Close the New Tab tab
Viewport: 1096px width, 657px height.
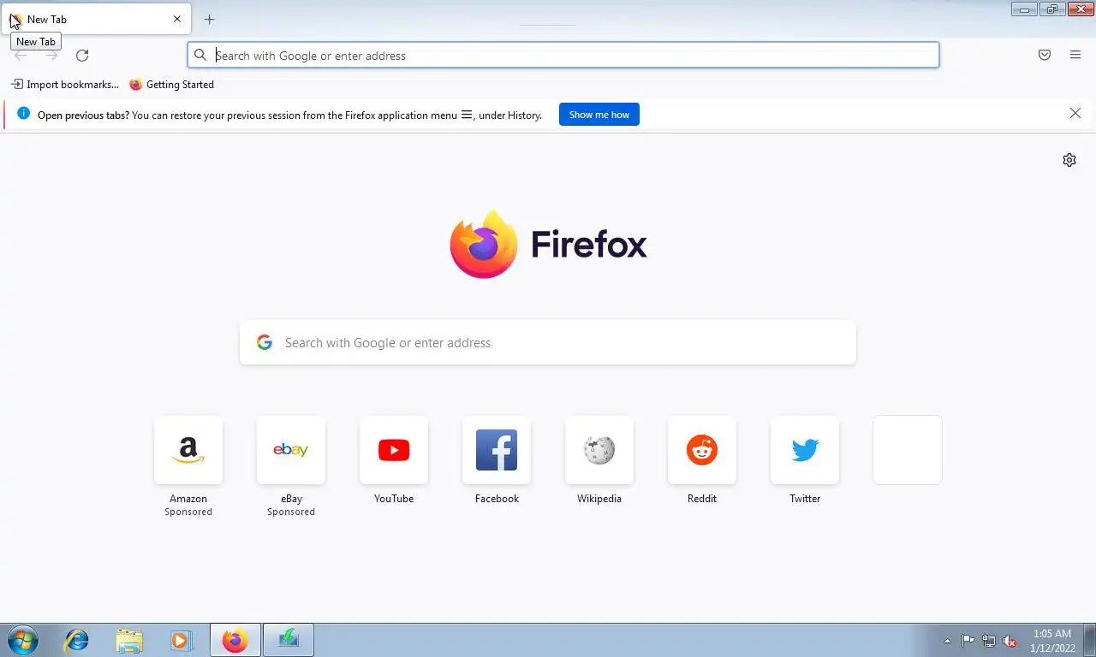click(x=177, y=19)
